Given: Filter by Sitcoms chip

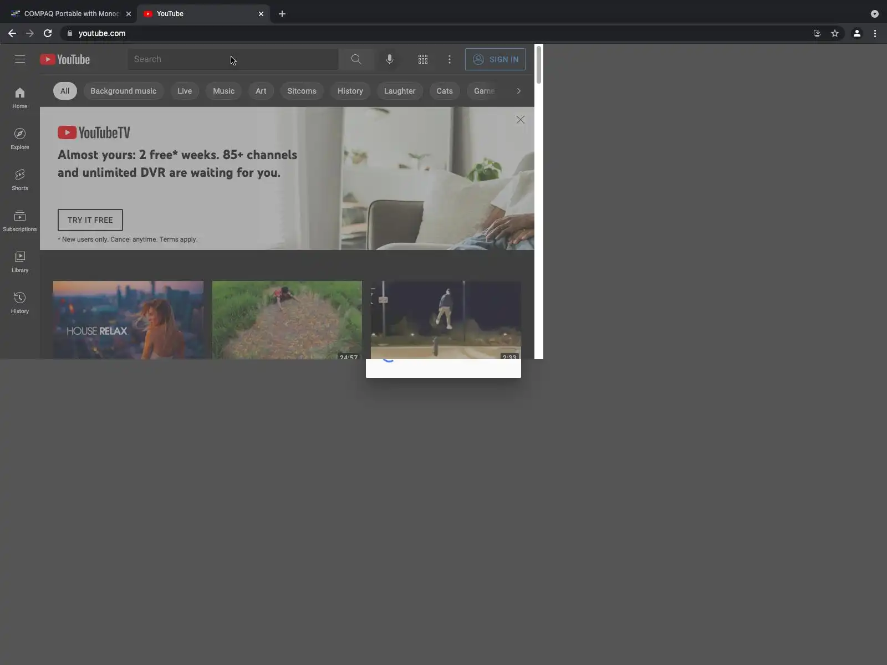Looking at the screenshot, I should tap(302, 91).
